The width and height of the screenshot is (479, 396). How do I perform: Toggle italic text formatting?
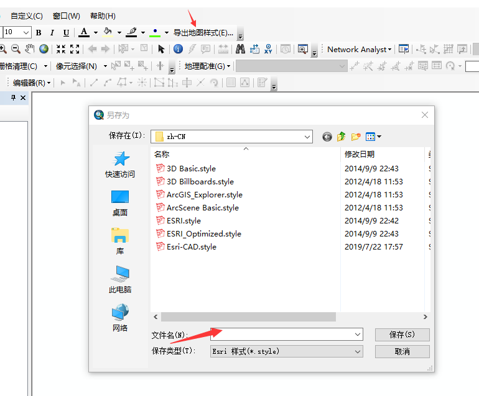coord(52,33)
